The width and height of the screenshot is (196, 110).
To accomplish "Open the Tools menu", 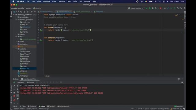I will [x=75, y=2].
